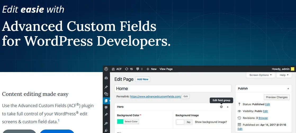Click the Preview Changes button
Viewport: 296px width, 133px height.
click(x=277, y=97)
